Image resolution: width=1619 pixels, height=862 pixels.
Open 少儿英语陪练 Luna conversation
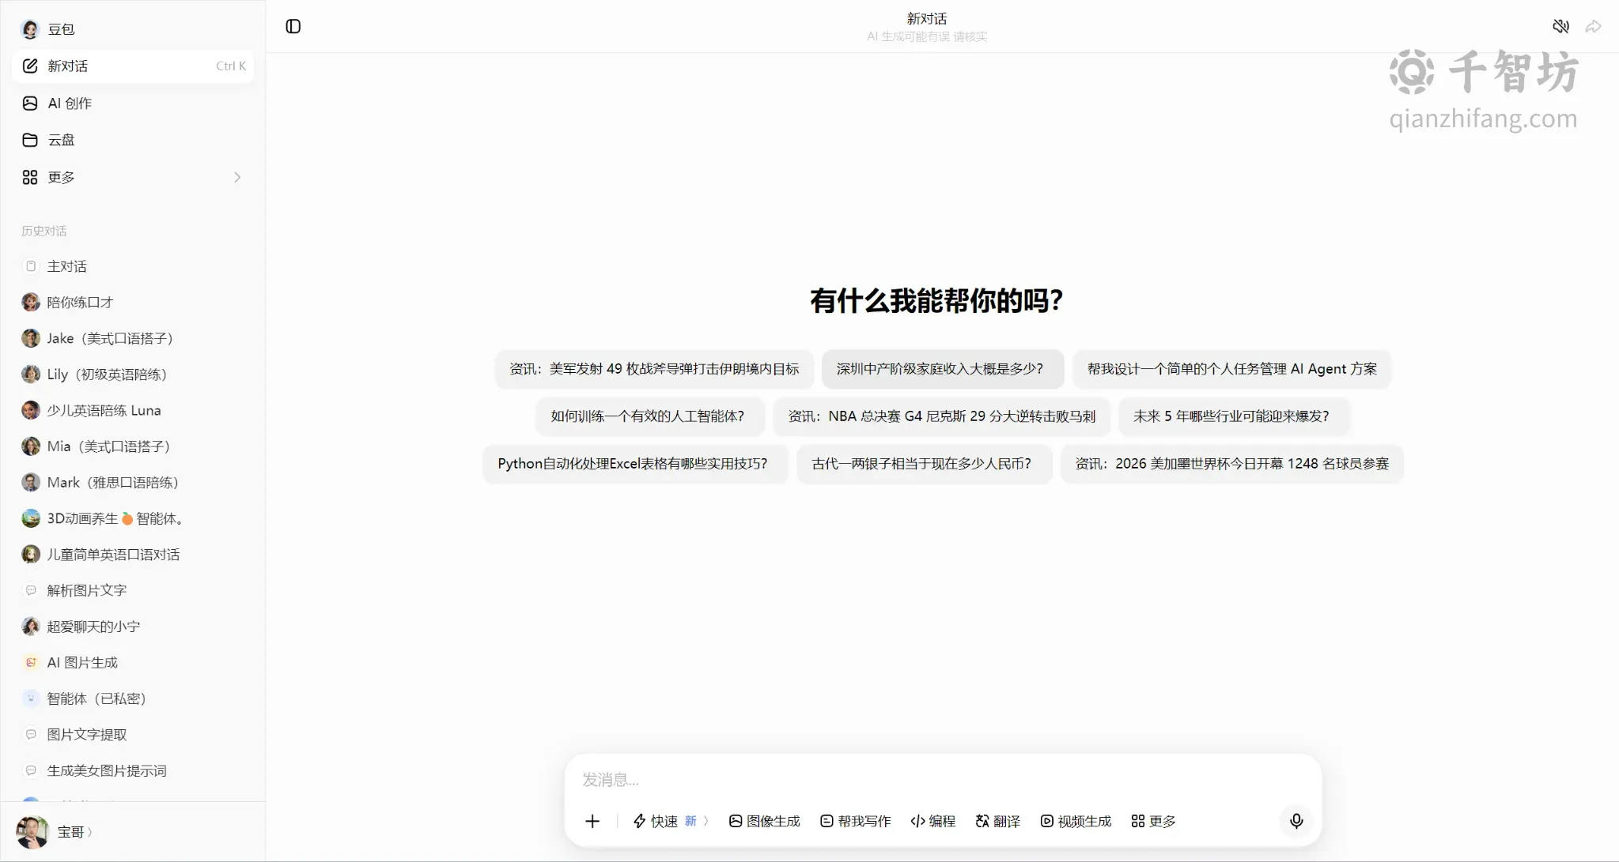pyautogui.click(x=133, y=410)
